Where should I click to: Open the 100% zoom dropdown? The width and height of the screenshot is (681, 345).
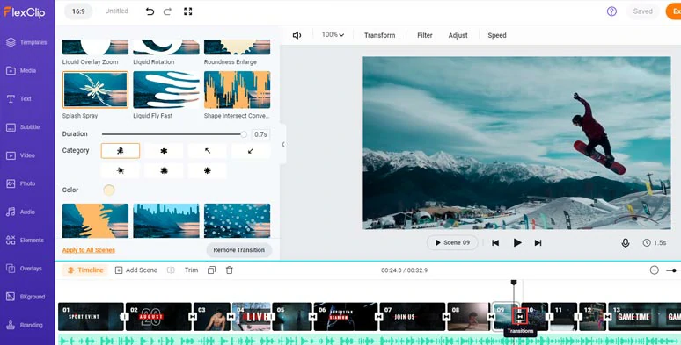[333, 34]
